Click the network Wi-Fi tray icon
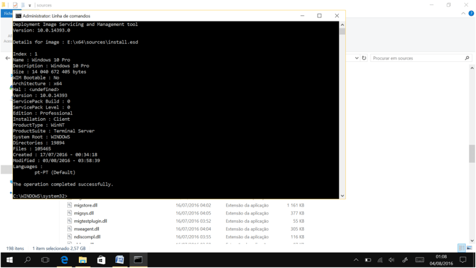Viewport: 476px width, 268px height. pyautogui.click(x=380, y=260)
